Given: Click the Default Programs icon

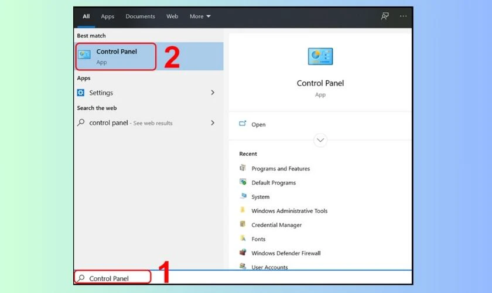Looking at the screenshot, I should coord(243,182).
